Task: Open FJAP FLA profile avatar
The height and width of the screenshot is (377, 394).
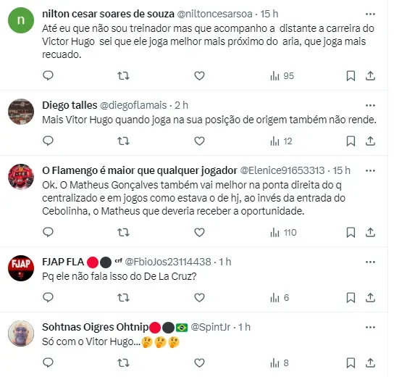Action: coord(21,268)
